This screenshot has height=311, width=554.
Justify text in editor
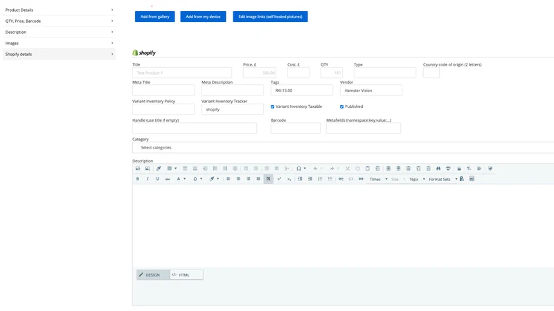pyautogui.click(x=258, y=179)
